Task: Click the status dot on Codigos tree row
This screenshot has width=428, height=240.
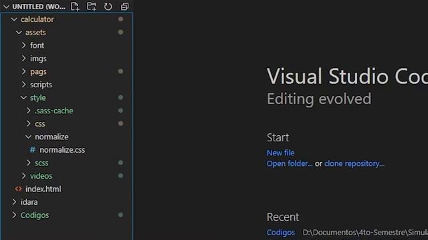Action: tap(120, 215)
